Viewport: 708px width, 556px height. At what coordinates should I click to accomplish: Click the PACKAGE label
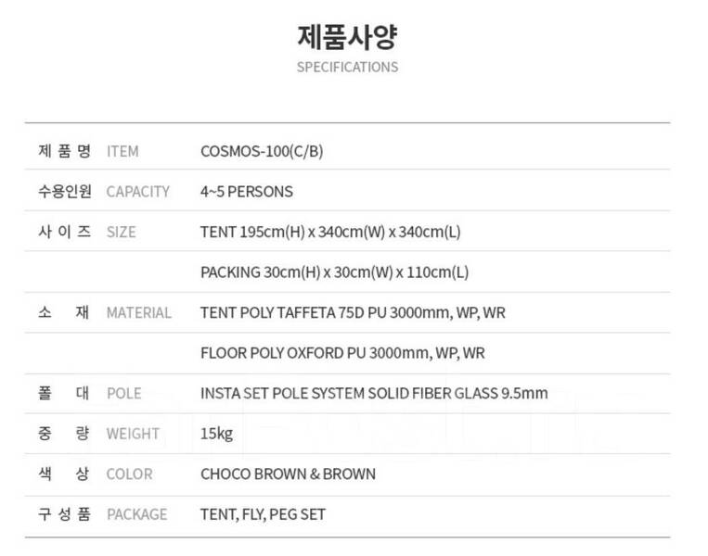(x=136, y=514)
